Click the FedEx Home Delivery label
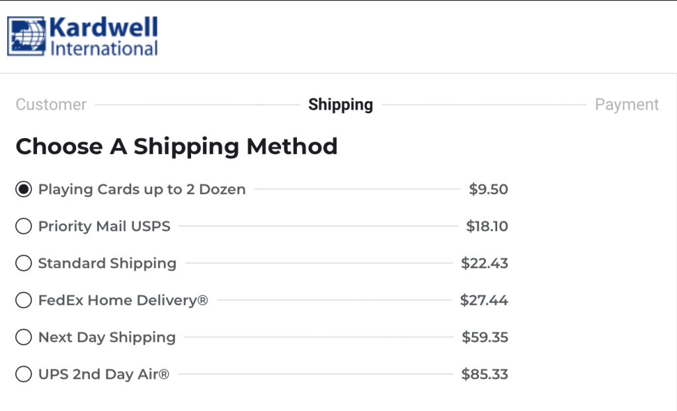The width and height of the screenshot is (677, 411). (x=123, y=300)
